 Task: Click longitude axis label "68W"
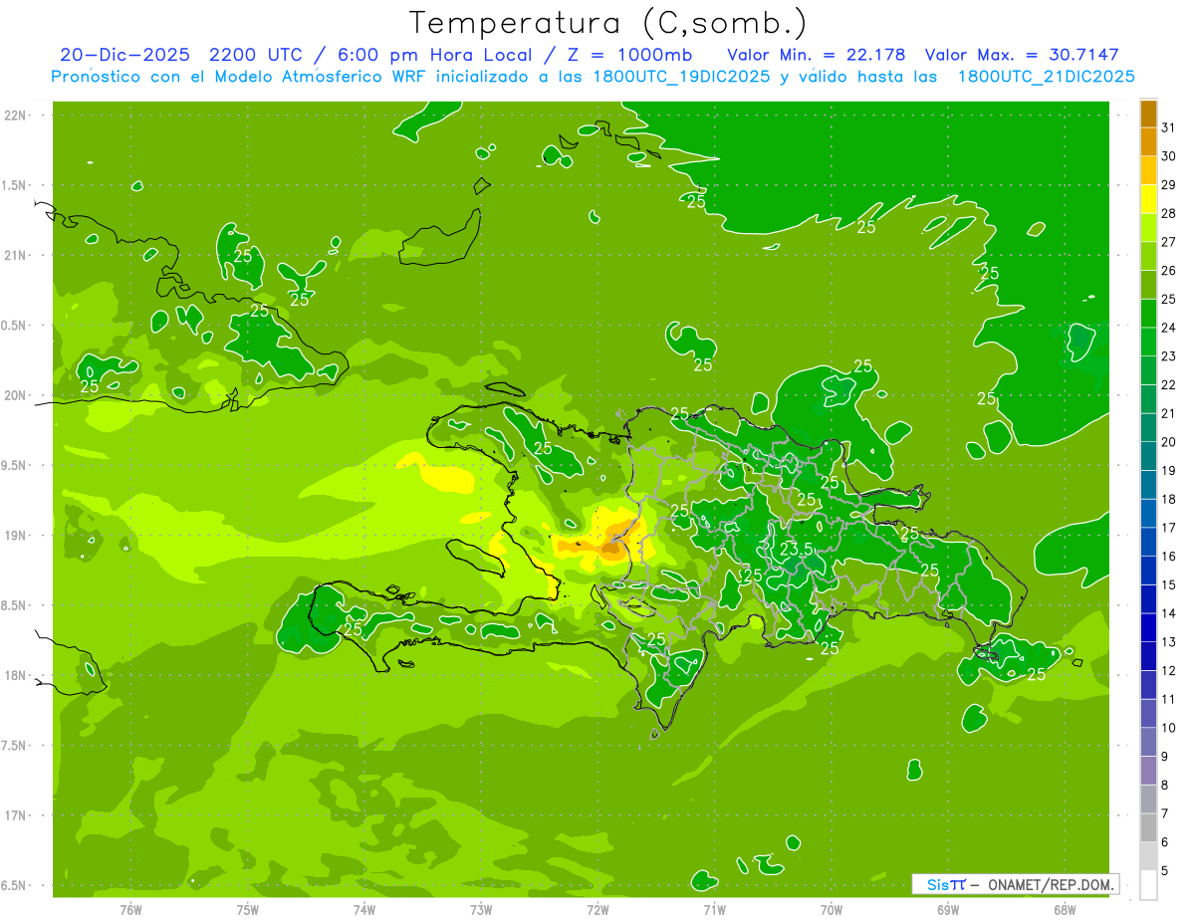click(x=1065, y=909)
